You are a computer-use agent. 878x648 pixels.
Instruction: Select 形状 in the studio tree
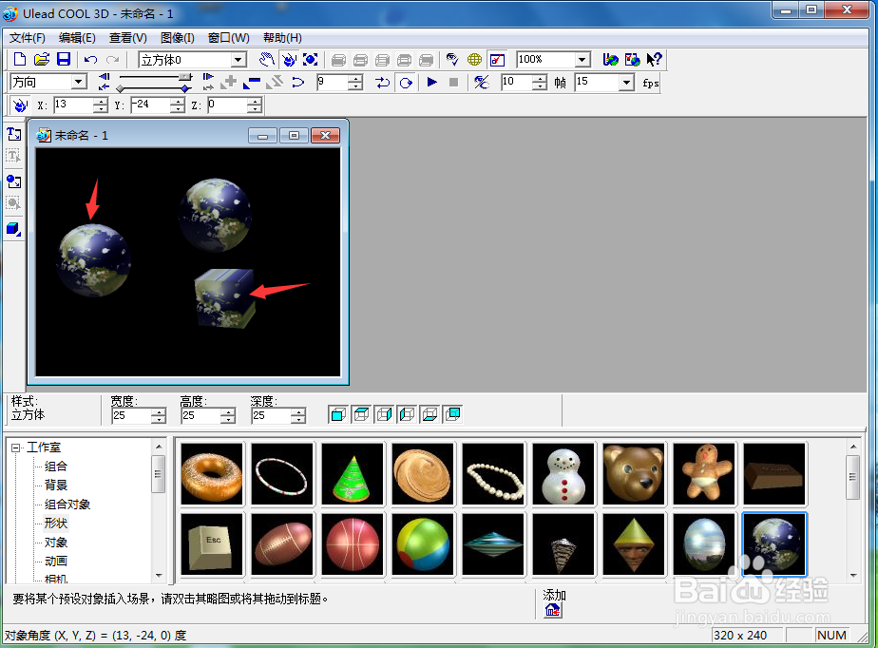56,524
